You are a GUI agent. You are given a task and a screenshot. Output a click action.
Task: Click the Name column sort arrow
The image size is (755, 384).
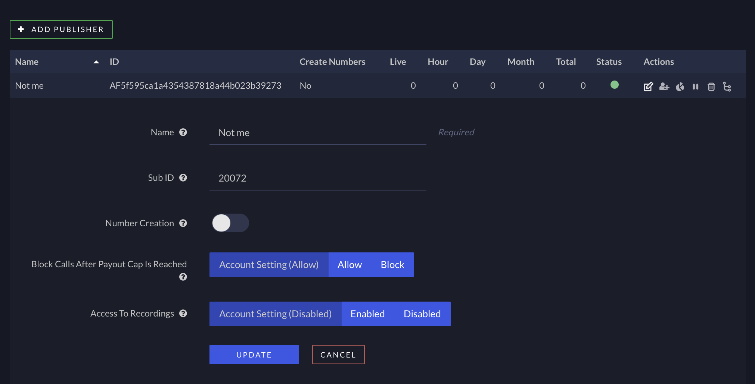(x=96, y=62)
